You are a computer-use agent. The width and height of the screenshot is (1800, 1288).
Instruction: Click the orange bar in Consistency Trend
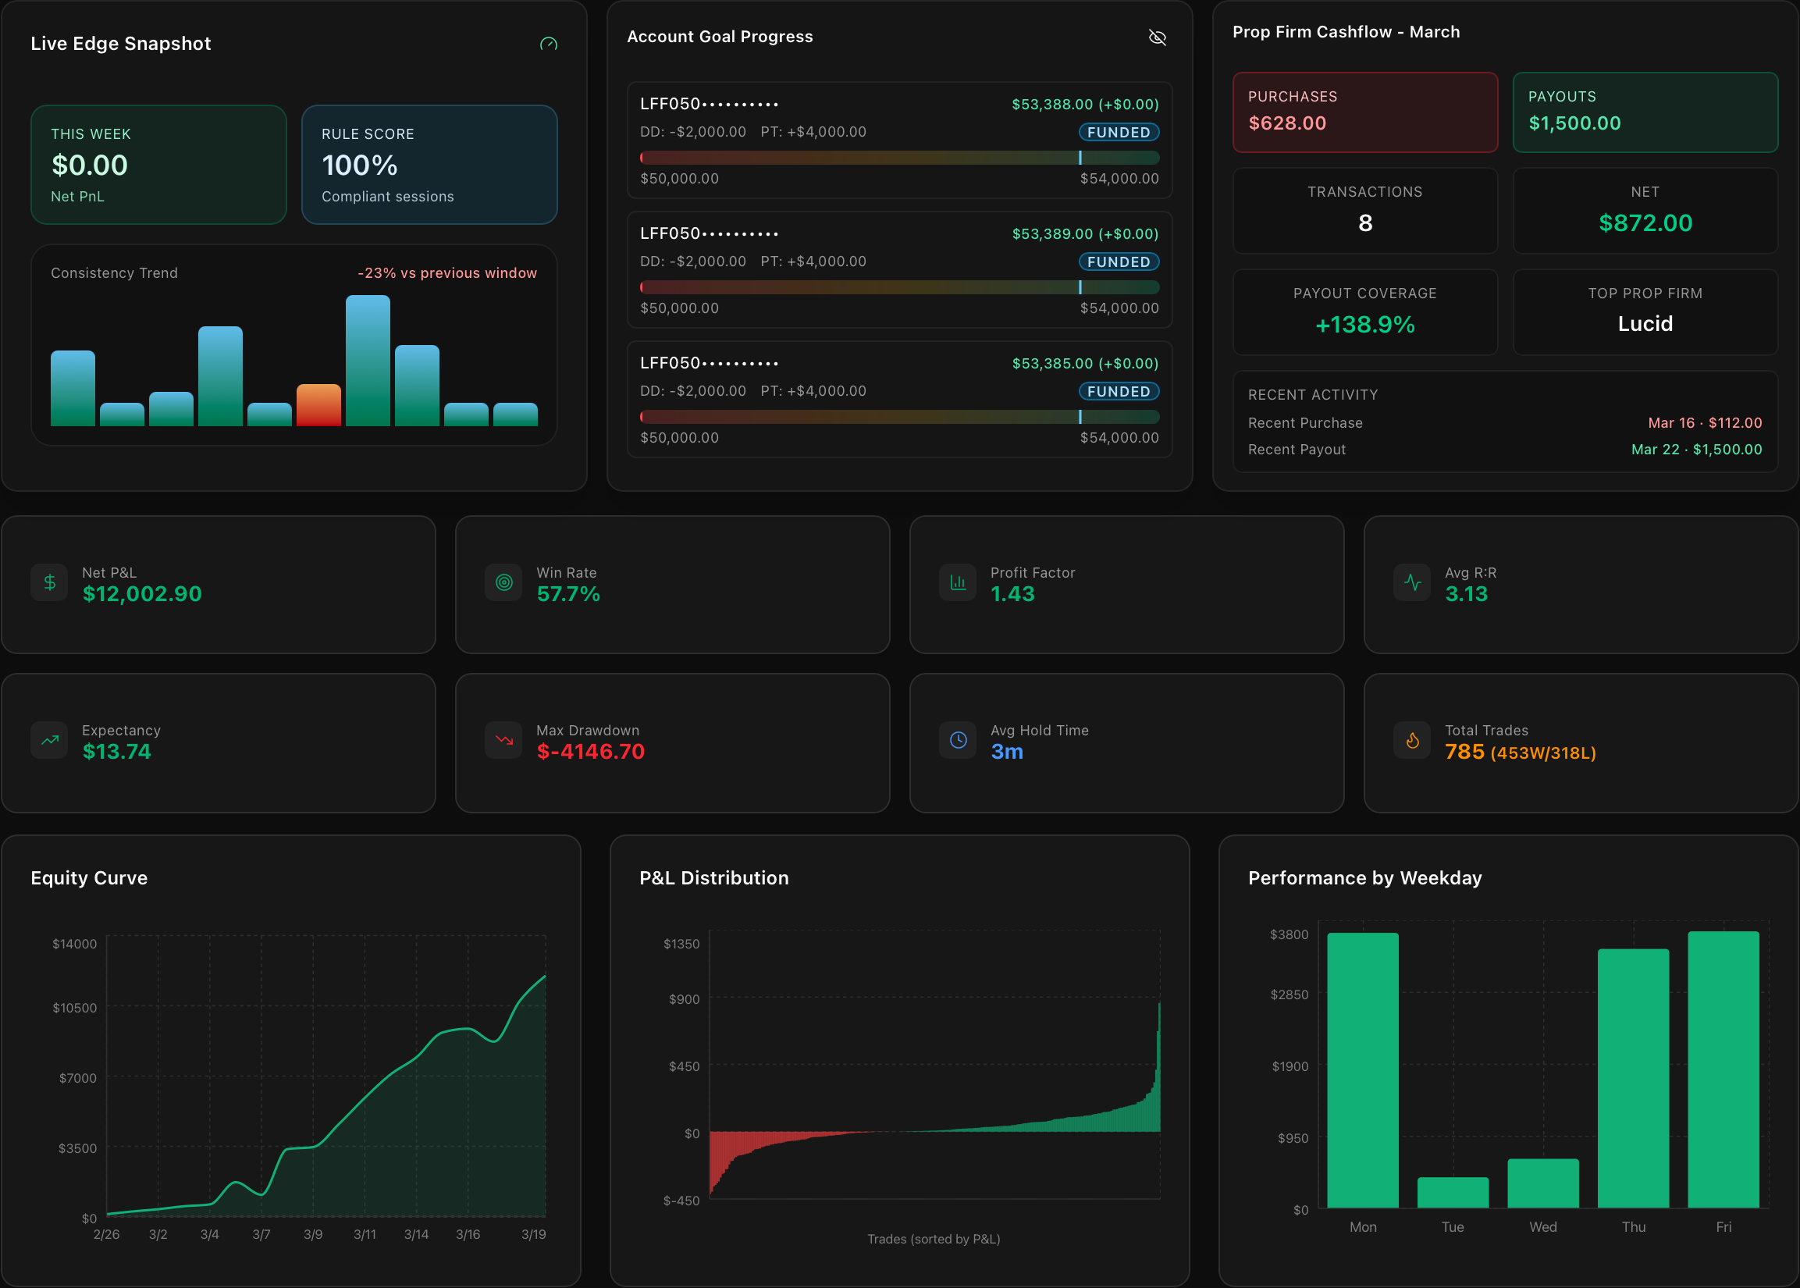coord(318,406)
